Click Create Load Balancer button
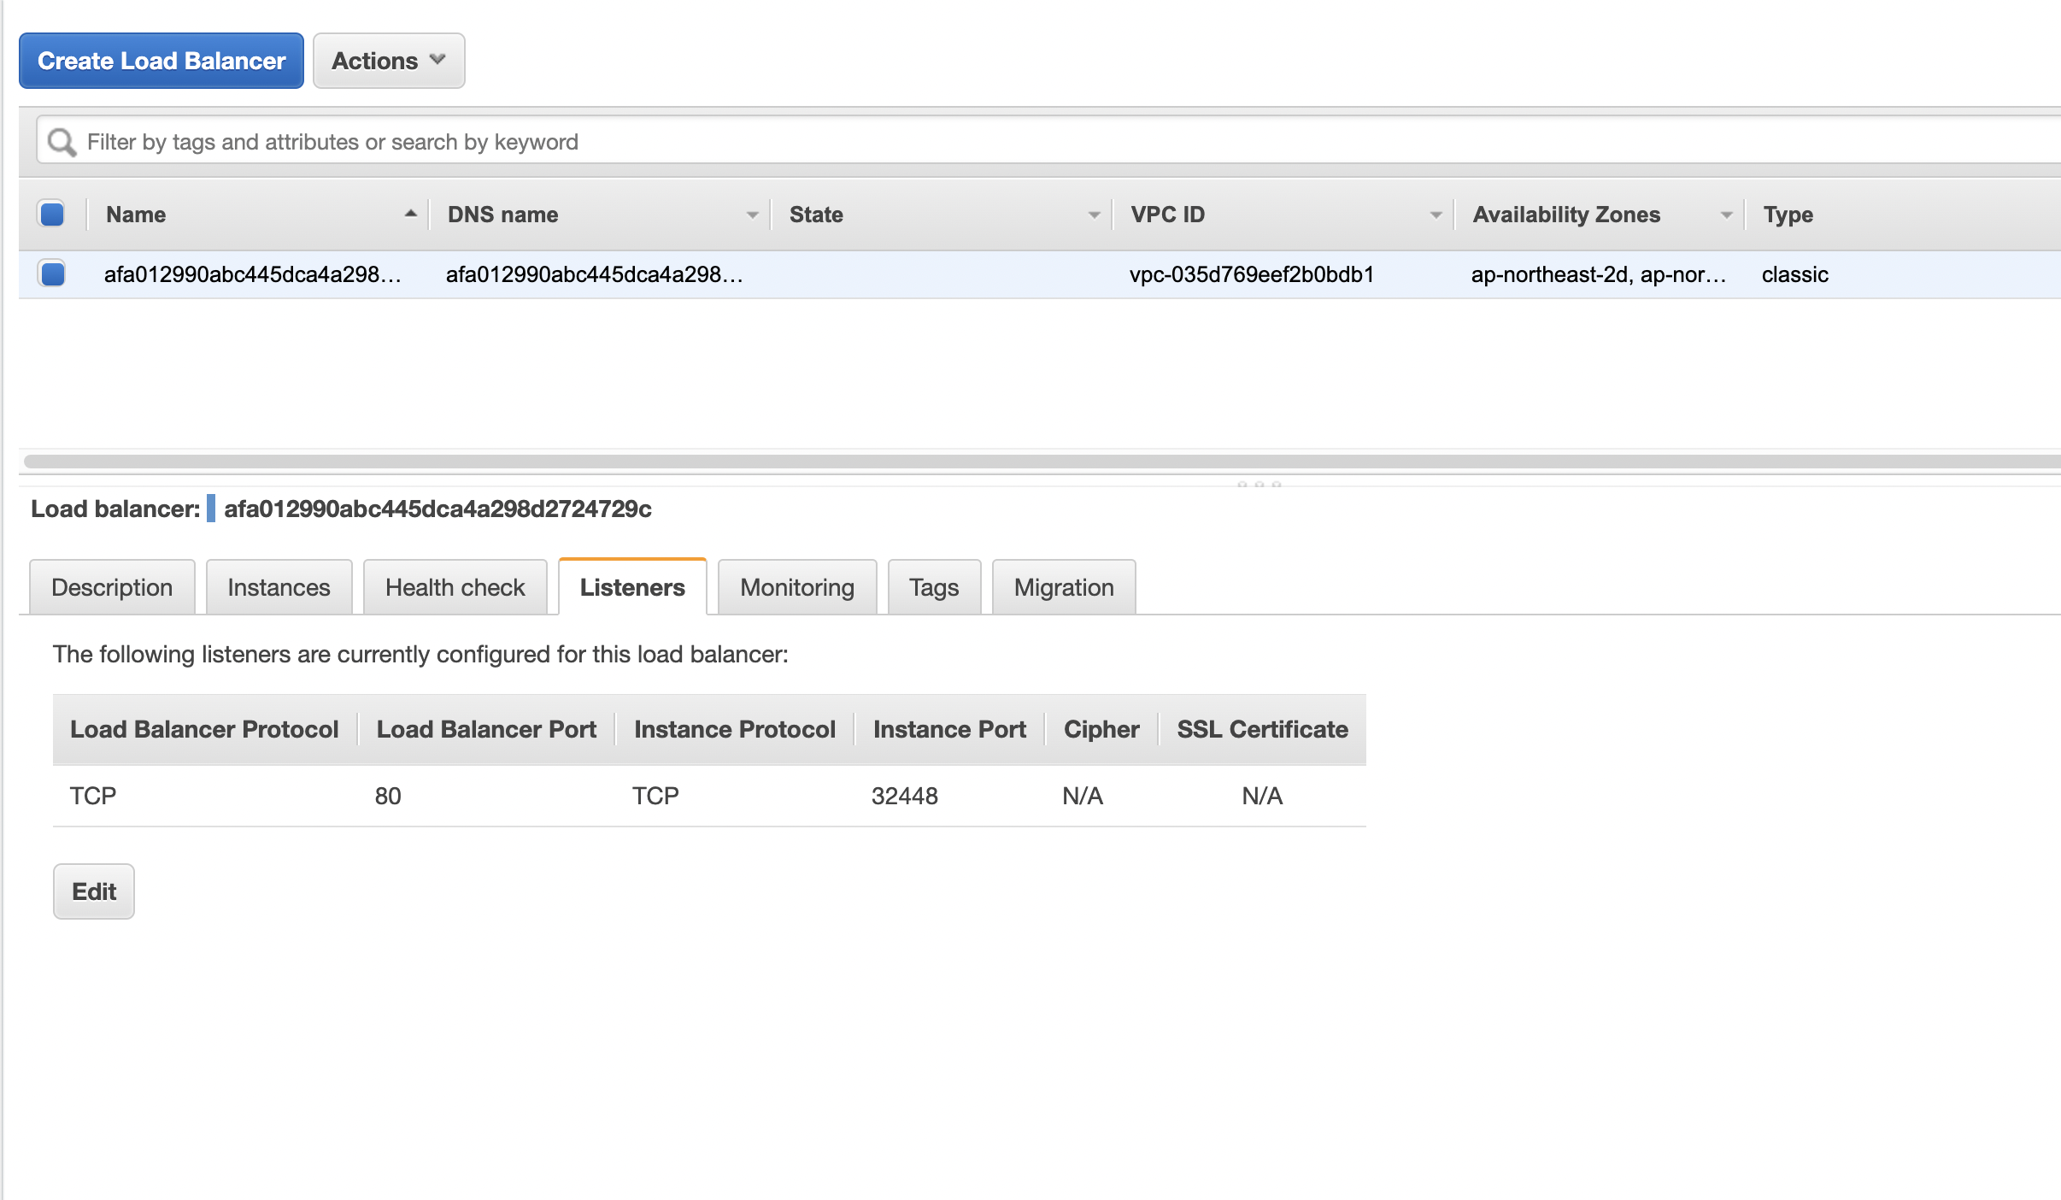 click(161, 61)
